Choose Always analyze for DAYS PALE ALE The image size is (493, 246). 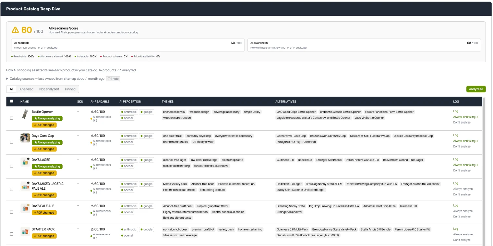pos(463,211)
